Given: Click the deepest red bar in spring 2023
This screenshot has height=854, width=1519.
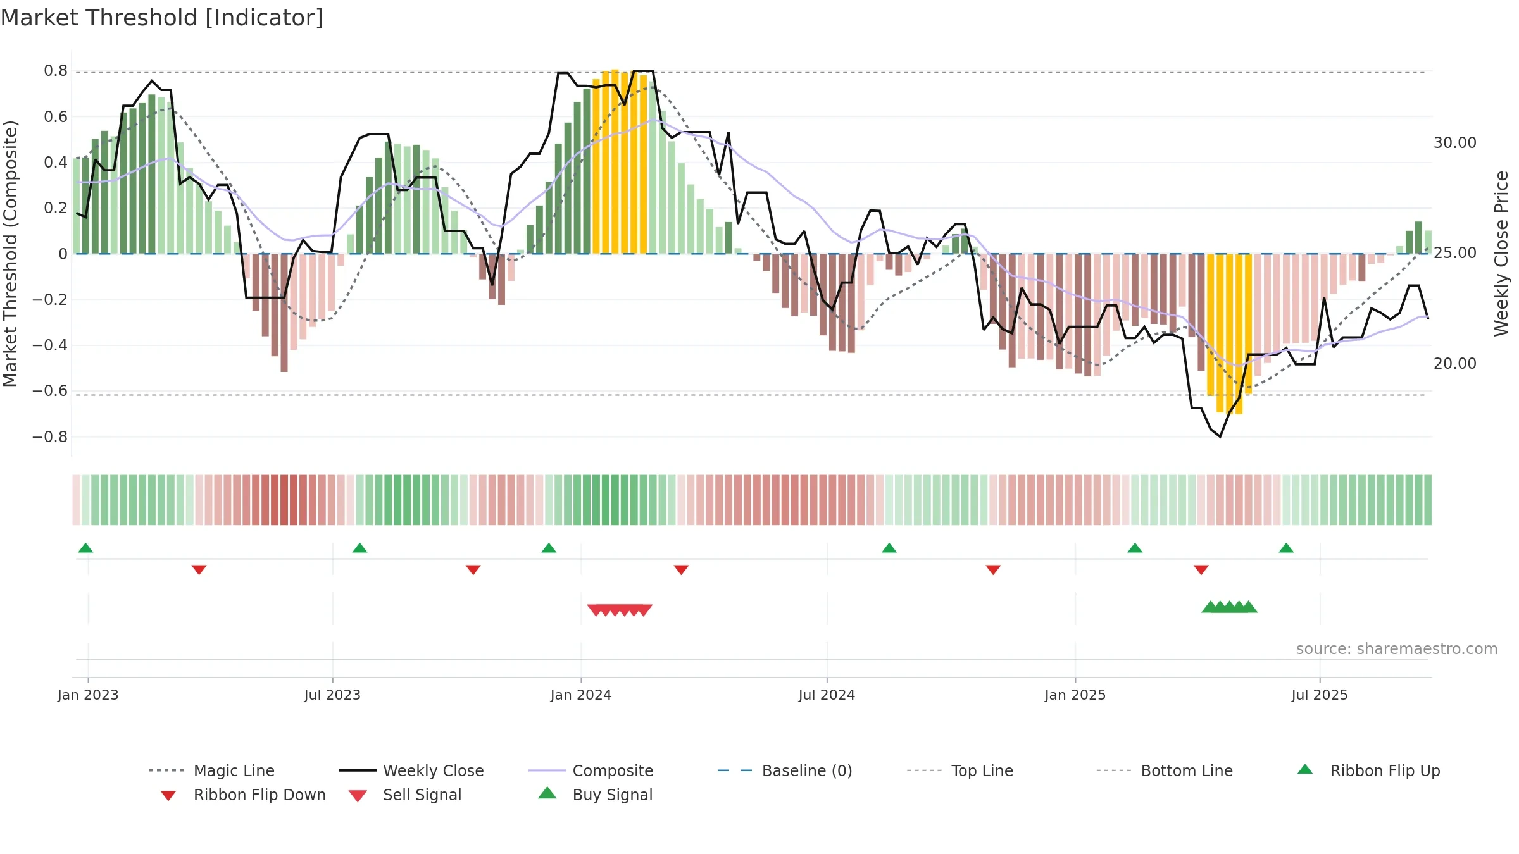Looking at the screenshot, I should [x=284, y=313].
